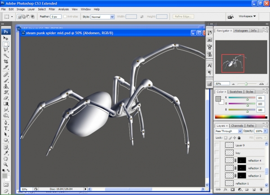Select the Lasso tool
Viewport: 270px width, 195px height.
coord(6,50)
